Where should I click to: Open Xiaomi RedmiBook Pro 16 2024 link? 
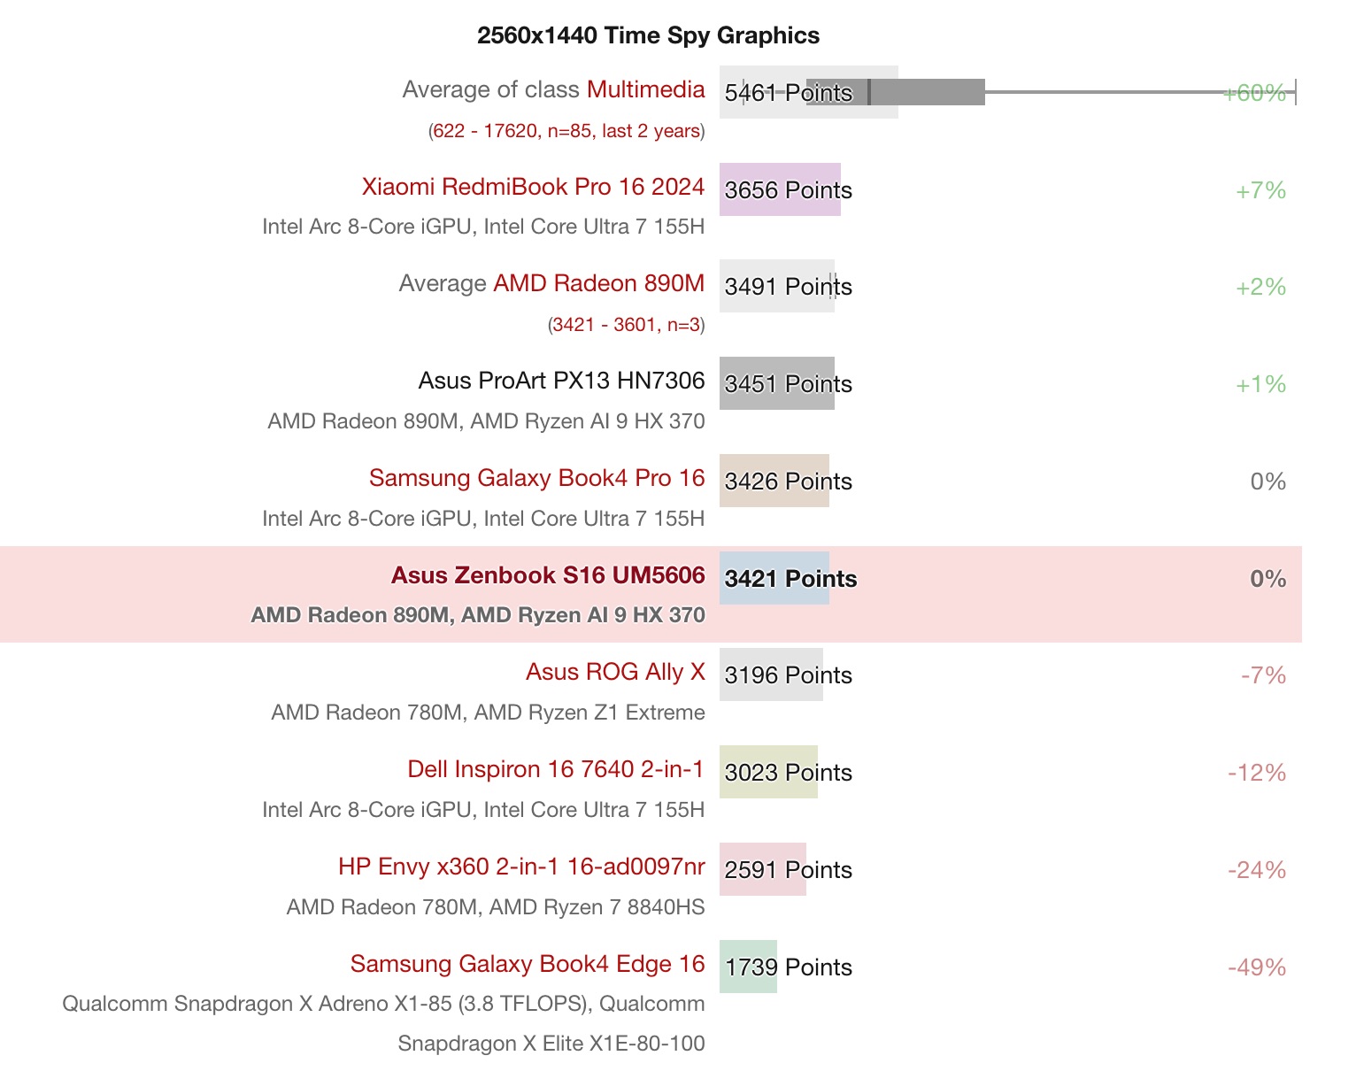(533, 187)
